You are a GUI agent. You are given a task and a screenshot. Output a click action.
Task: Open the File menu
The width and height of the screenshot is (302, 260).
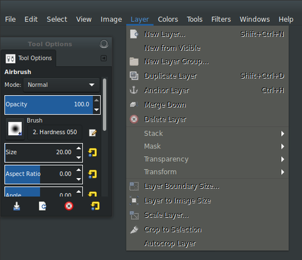tap(10, 20)
